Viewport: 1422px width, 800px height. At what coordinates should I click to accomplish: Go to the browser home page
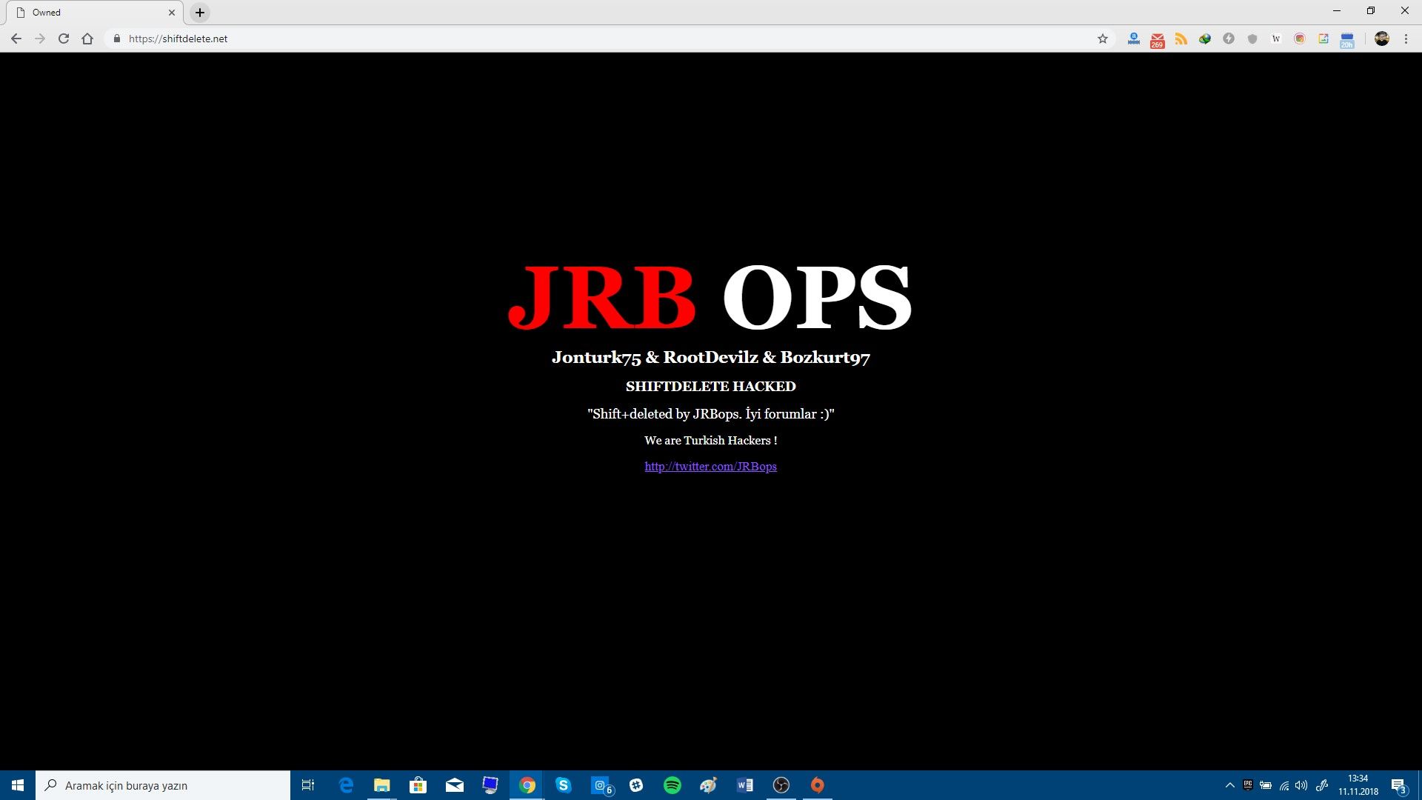(x=87, y=39)
